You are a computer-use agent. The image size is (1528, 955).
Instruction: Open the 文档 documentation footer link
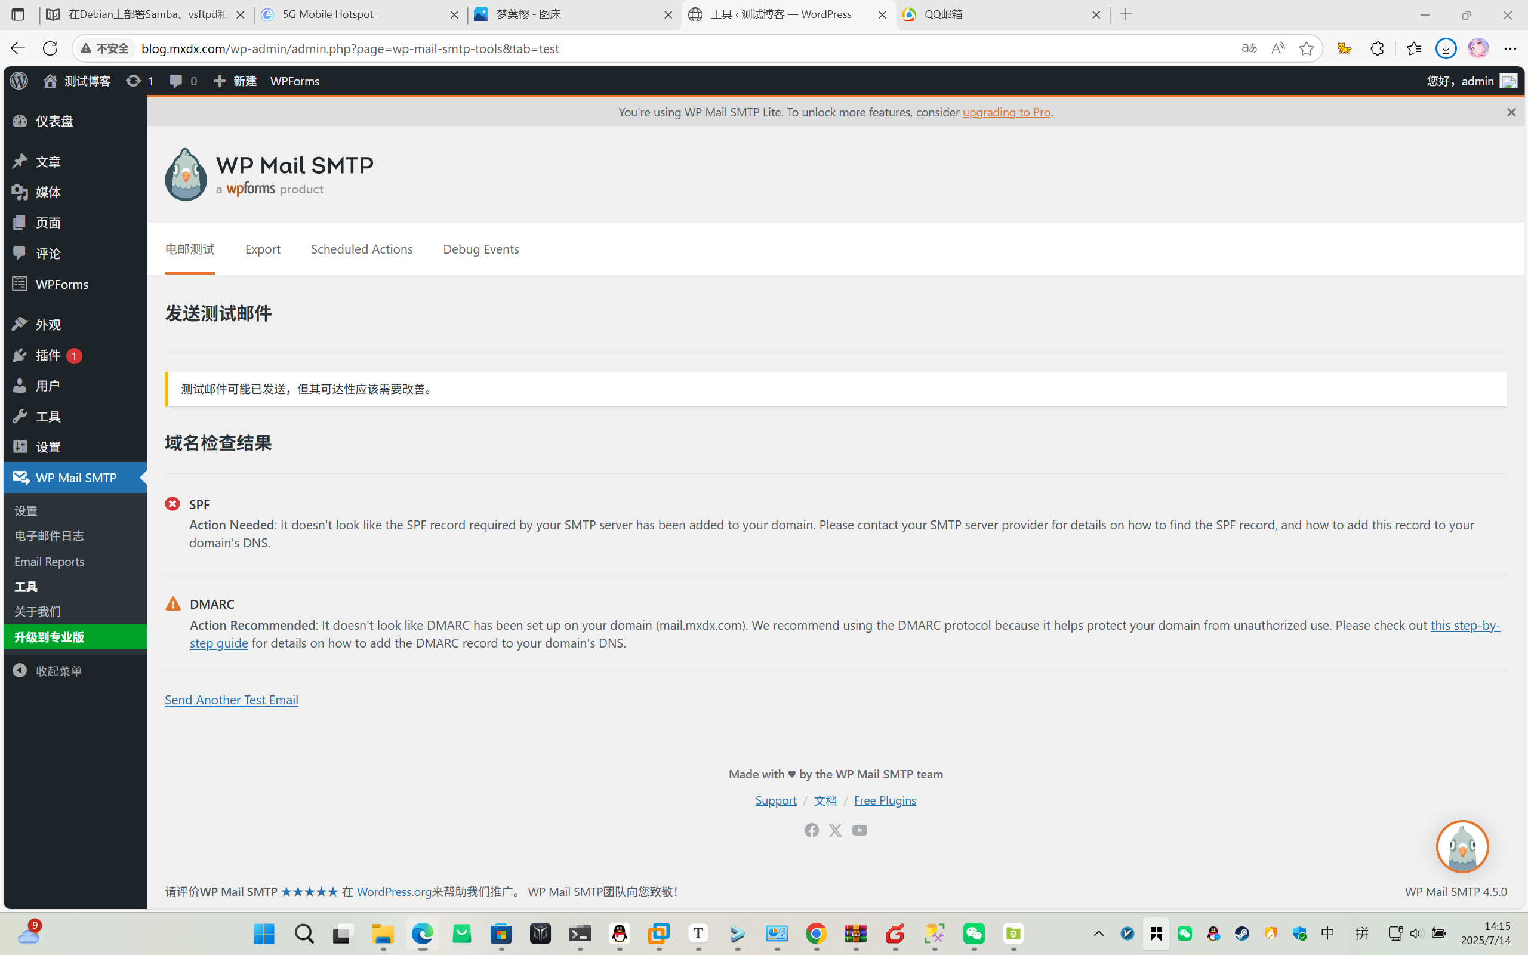click(825, 800)
